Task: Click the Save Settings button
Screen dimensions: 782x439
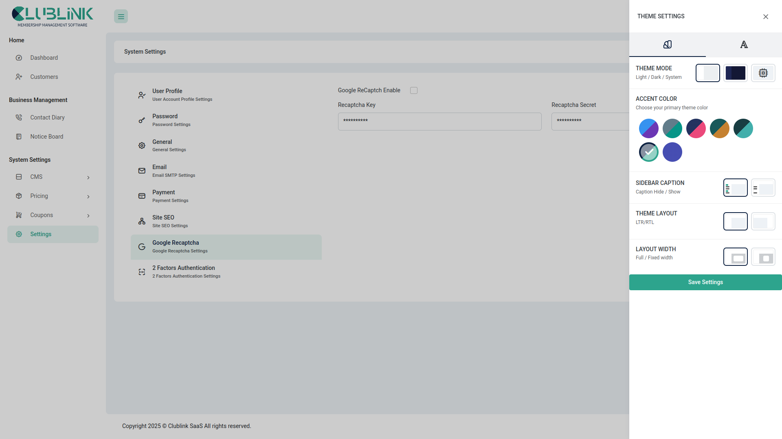Action: [705, 282]
